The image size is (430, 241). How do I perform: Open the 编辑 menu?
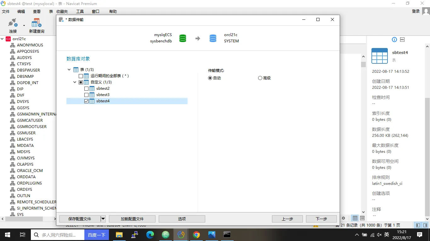(21, 11)
